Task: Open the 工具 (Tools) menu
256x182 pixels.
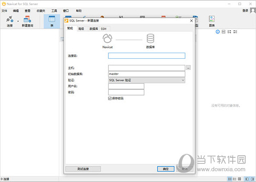Action: click(54, 11)
